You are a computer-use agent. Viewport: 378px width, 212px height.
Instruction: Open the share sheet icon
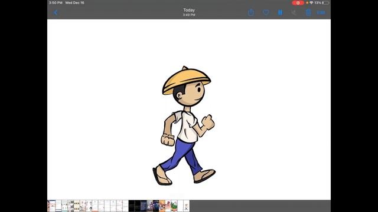251,12
